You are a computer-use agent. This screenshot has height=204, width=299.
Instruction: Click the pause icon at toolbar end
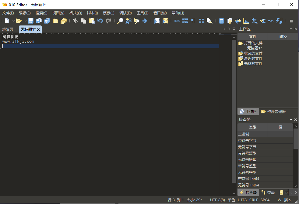click(291, 21)
